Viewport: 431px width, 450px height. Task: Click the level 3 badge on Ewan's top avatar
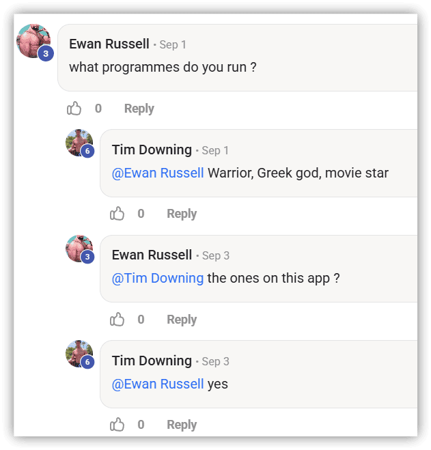(x=46, y=53)
